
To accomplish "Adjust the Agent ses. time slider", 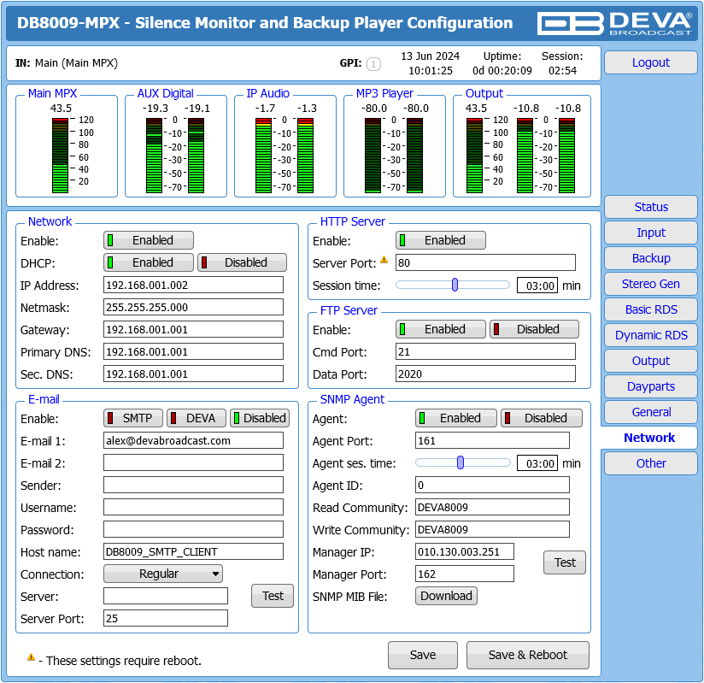I will tap(462, 462).
